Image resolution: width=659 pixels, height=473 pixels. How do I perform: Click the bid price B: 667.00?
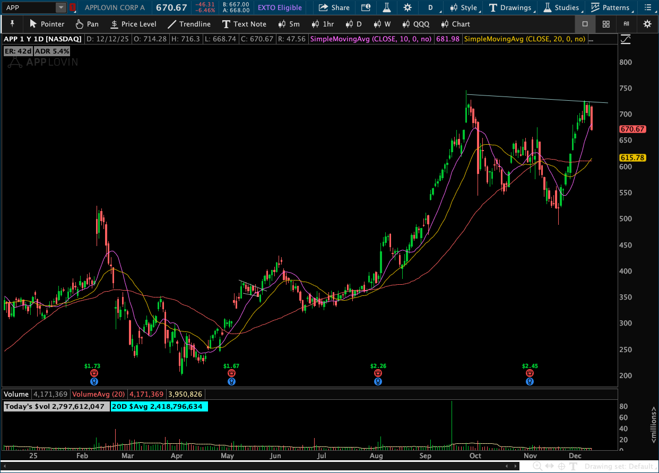click(x=236, y=4)
